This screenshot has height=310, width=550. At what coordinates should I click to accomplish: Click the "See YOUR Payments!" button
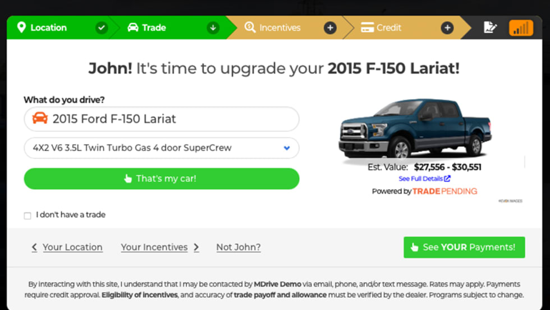(x=464, y=247)
